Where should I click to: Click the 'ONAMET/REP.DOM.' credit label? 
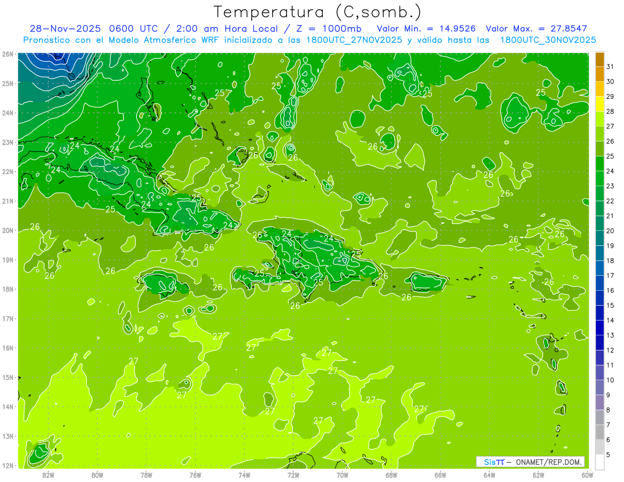549,462
